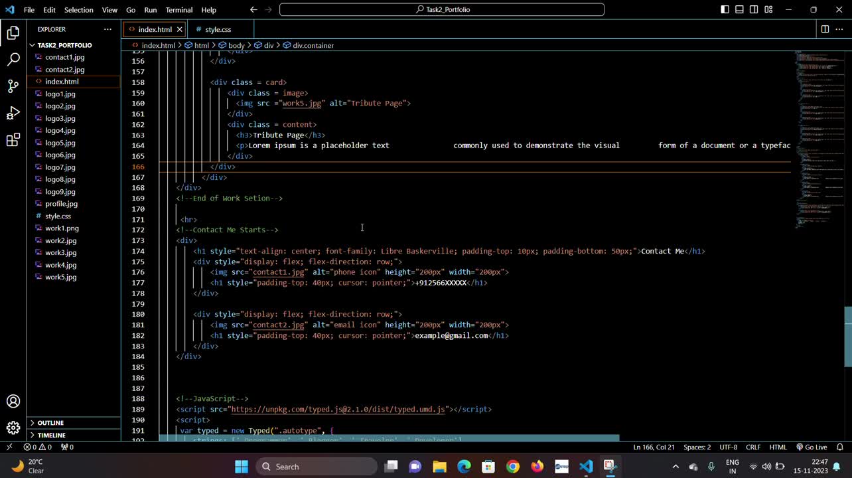Open the Go menu
Image resolution: width=852 pixels, height=478 pixels.
131,9
